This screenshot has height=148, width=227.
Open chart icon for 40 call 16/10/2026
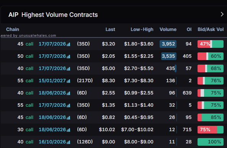point(69,142)
